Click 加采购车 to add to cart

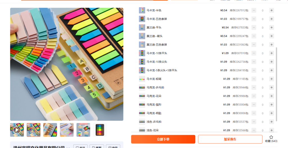230,139
